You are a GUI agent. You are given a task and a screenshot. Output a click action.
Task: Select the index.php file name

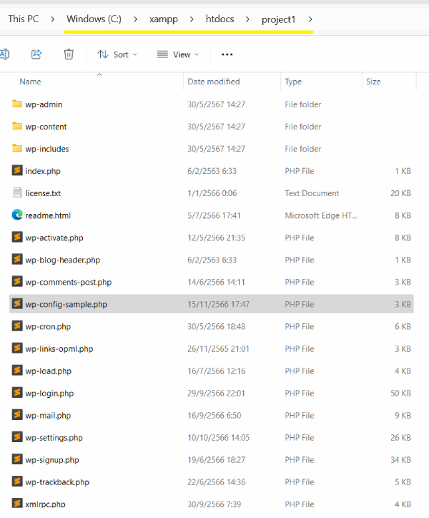point(43,171)
